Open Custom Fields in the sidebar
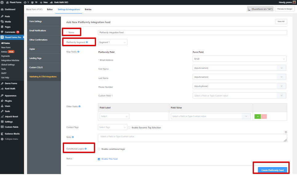 [x=11, y=127]
